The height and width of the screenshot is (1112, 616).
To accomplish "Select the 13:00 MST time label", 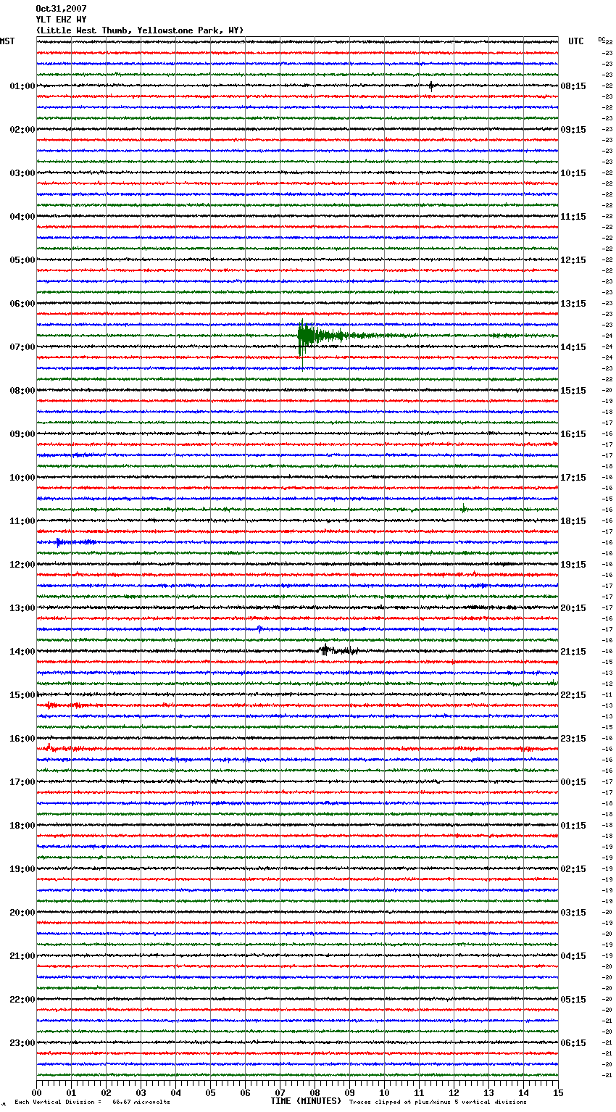I will tap(22, 608).
